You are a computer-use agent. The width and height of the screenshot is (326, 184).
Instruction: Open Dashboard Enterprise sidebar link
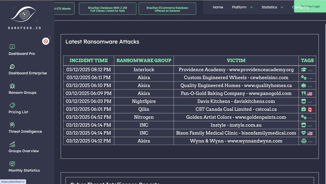pos(28,73)
